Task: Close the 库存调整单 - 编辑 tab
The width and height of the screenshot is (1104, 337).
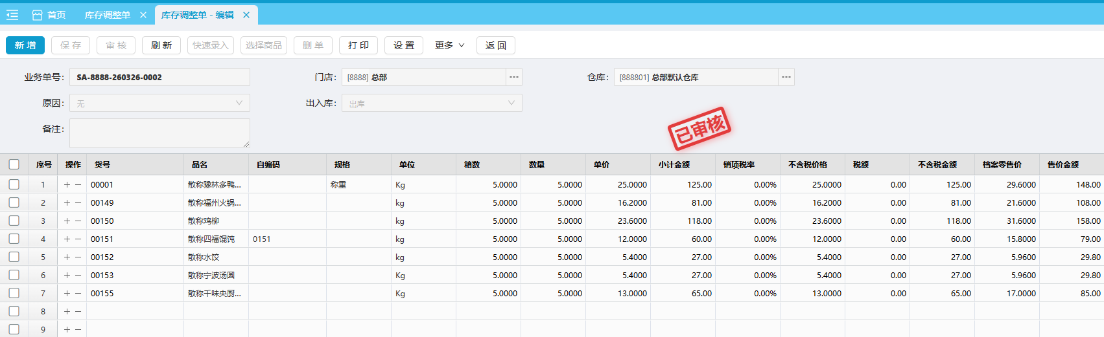Action: 246,15
